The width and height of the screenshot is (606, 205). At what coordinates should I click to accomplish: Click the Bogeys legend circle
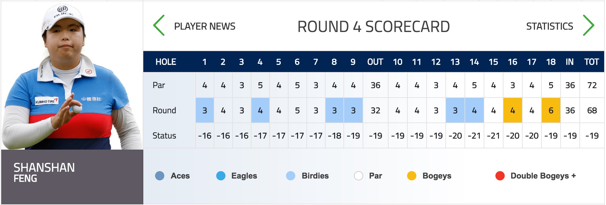(x=412, y=176)
